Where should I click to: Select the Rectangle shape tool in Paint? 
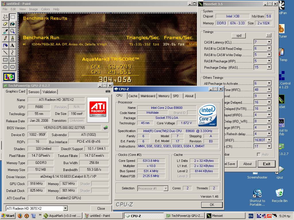5,60
